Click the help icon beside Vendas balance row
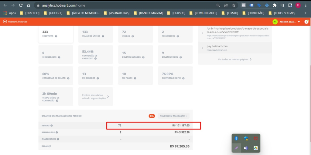Viewport: 311px width, 155px height. (x=52, y=126)
